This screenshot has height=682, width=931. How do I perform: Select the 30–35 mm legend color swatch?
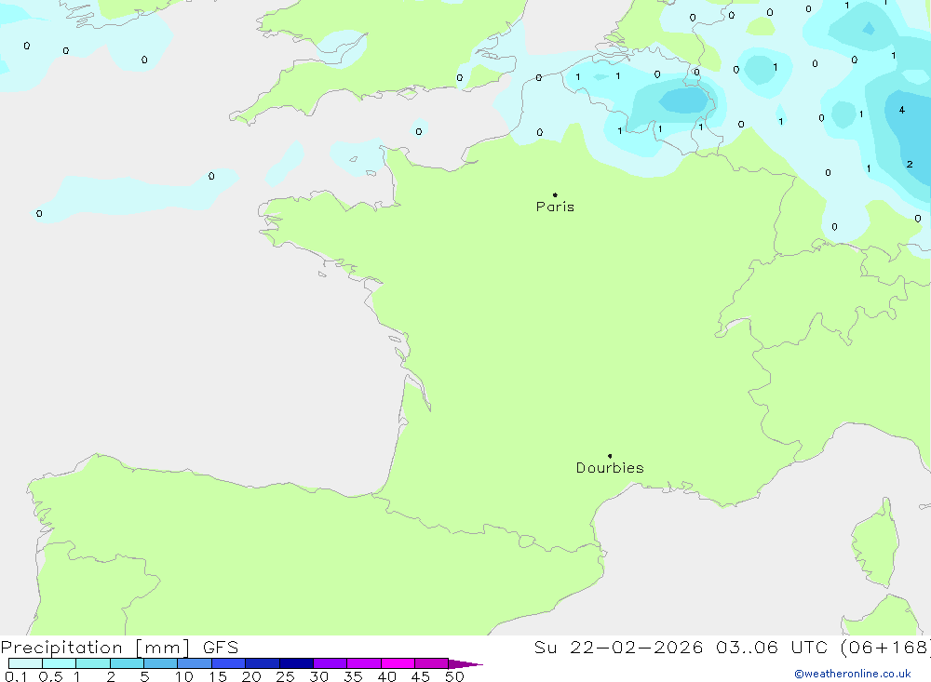pos(331,663)
